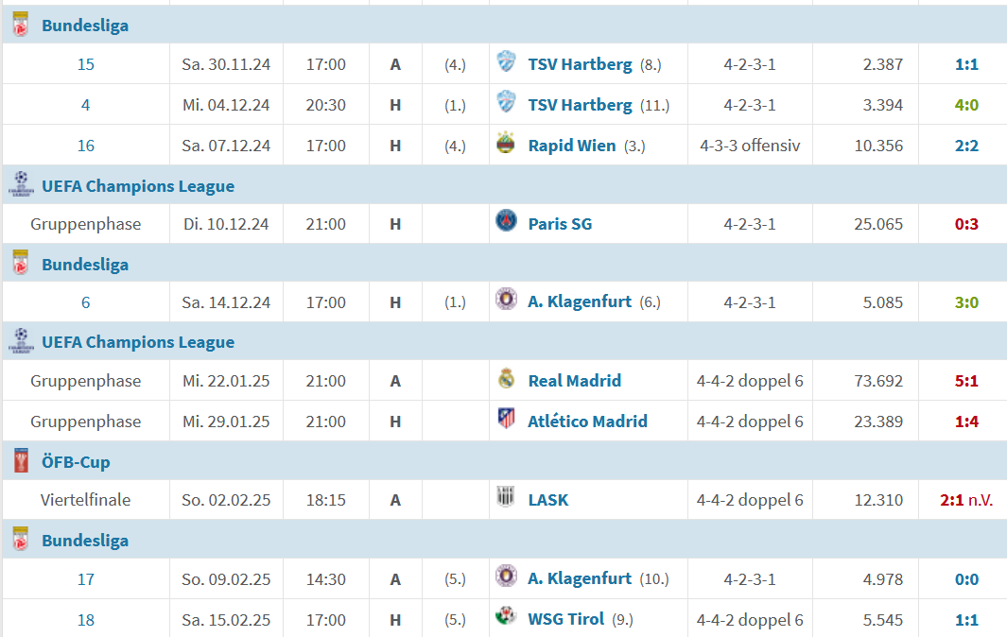The width and height of the screenshot is (1007, 637).
Task: Open matchday 16 link
Action: [x=85, y=146]
